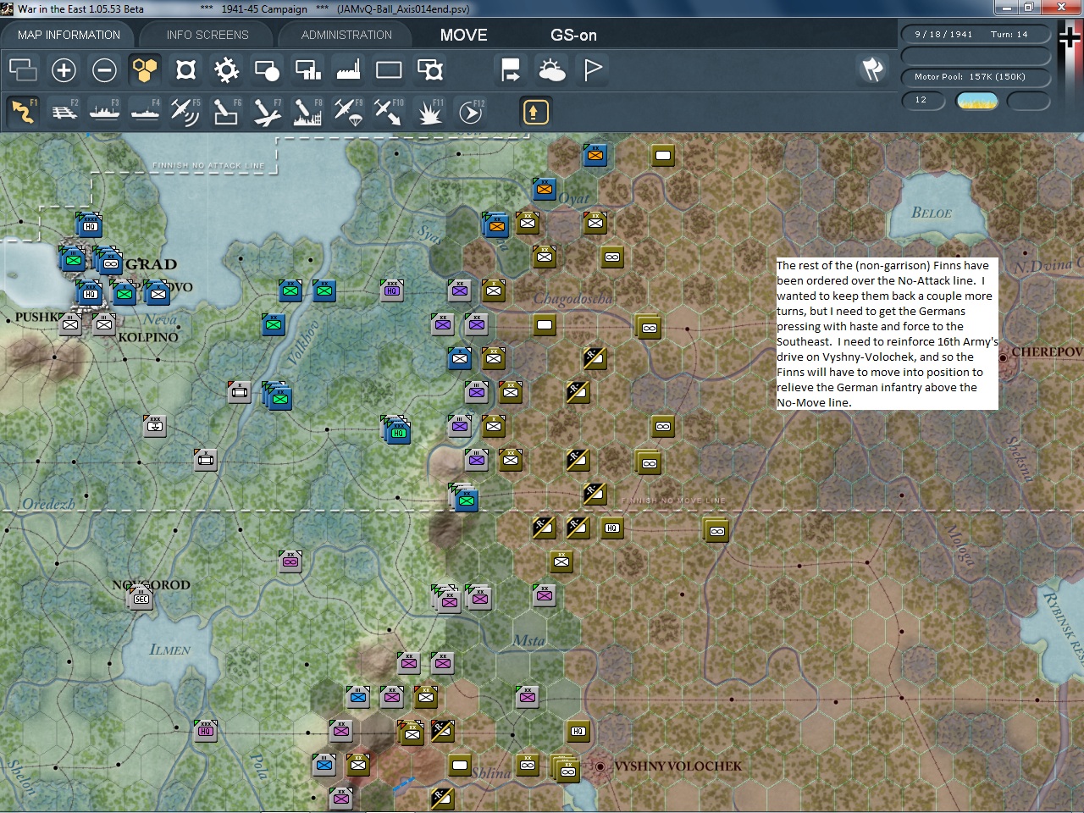1084x813 pixels.
Task: Click the overlapping-windows map view icon
Action: tap(23, 69)
